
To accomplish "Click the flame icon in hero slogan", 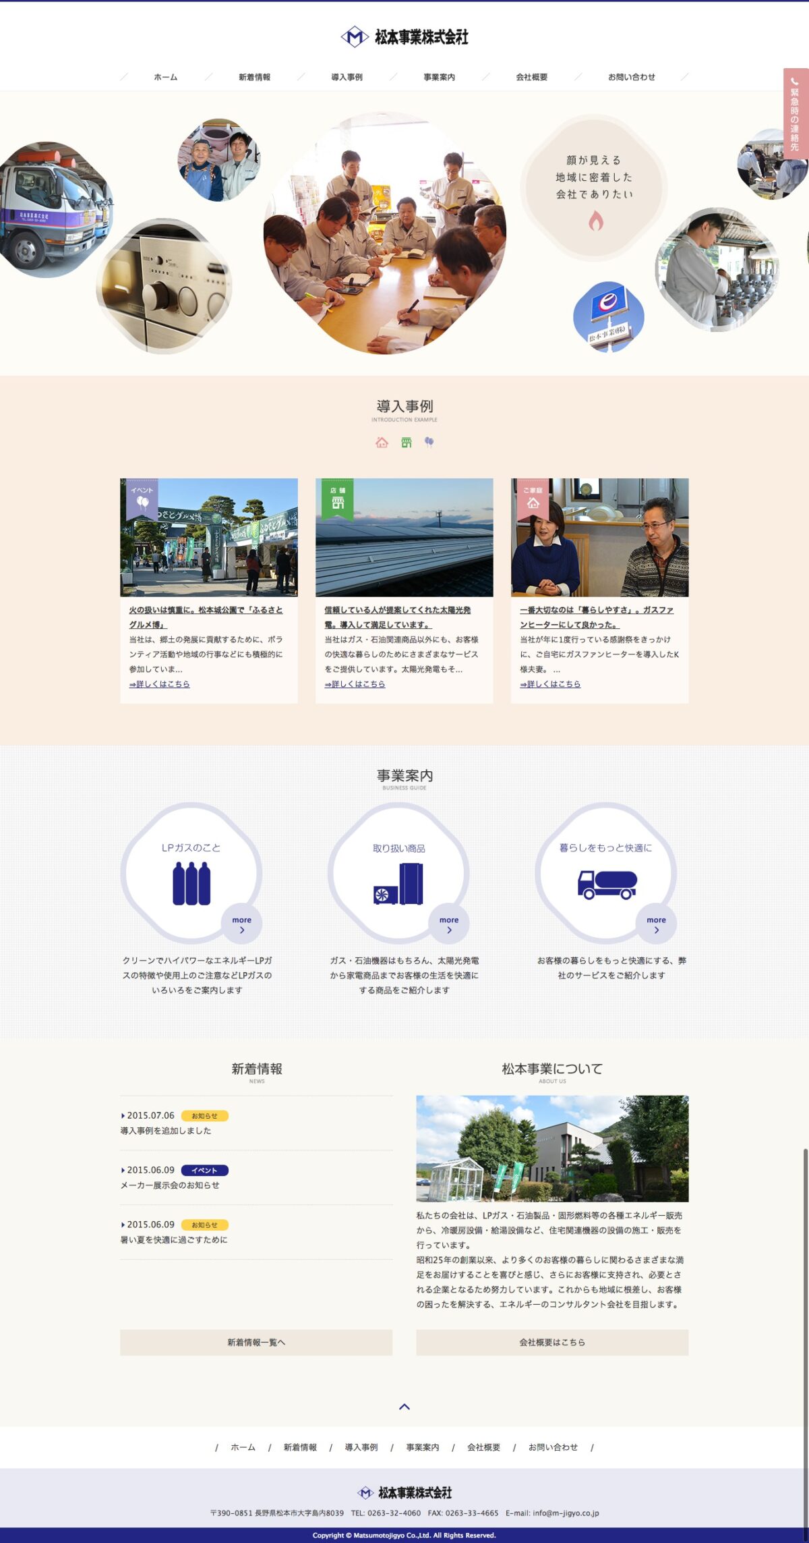I will coord(595,220).
